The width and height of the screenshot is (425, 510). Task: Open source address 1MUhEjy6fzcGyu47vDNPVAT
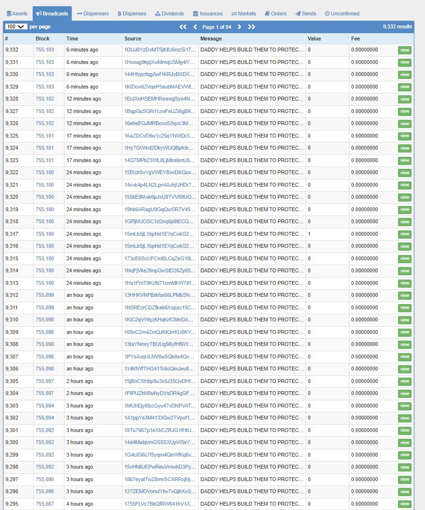coord(160,406)
